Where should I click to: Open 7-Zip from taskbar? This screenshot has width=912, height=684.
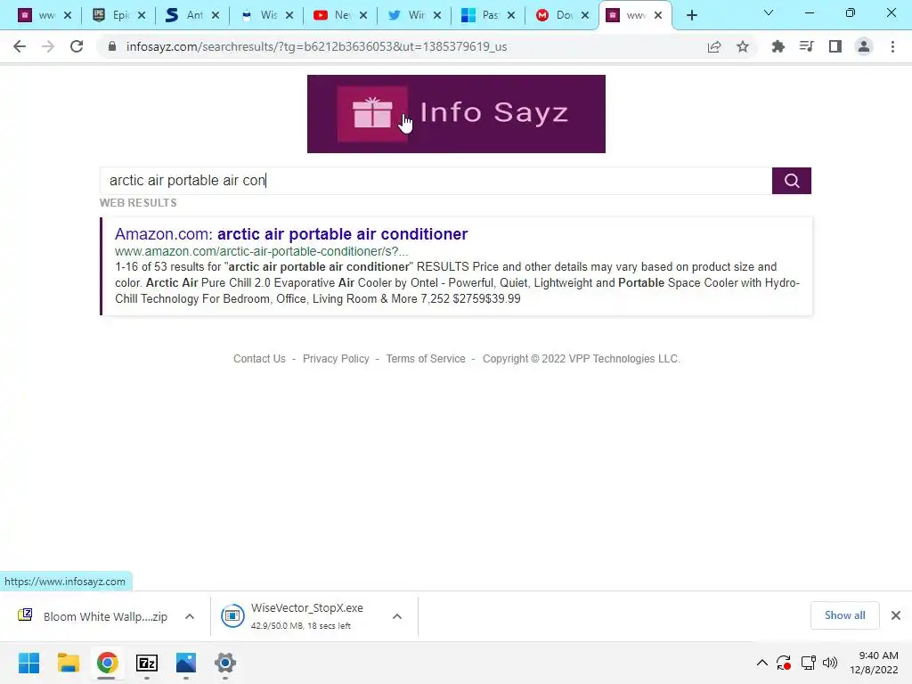[x=147, y=663]
